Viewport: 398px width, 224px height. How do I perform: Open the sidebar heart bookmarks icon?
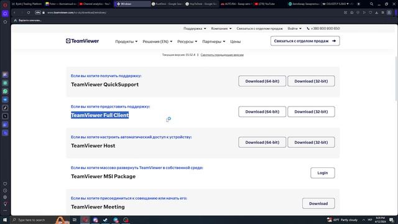click(5, 184)
